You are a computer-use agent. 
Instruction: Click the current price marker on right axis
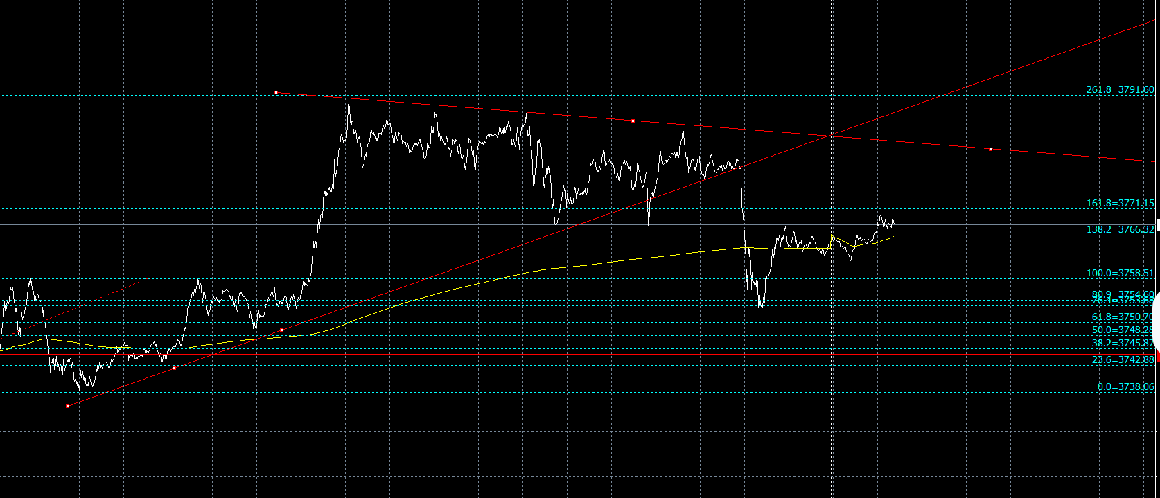1158,224
